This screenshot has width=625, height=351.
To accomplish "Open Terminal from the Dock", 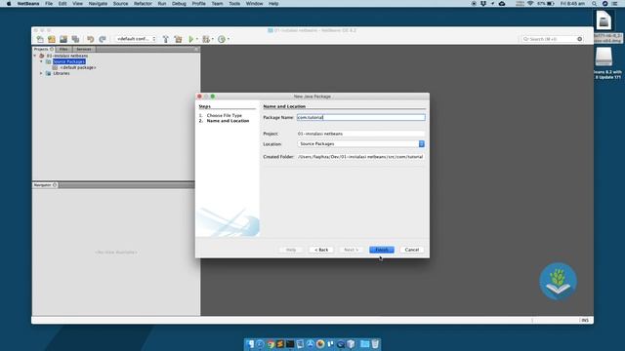I will [290, 344].
